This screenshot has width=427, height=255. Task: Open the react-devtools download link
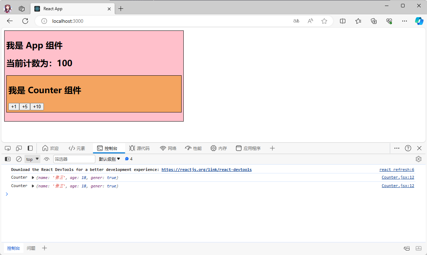[206, 169]
